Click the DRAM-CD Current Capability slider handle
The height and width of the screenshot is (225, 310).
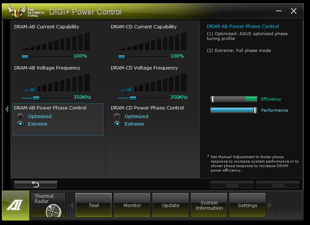tap(122, 57)
